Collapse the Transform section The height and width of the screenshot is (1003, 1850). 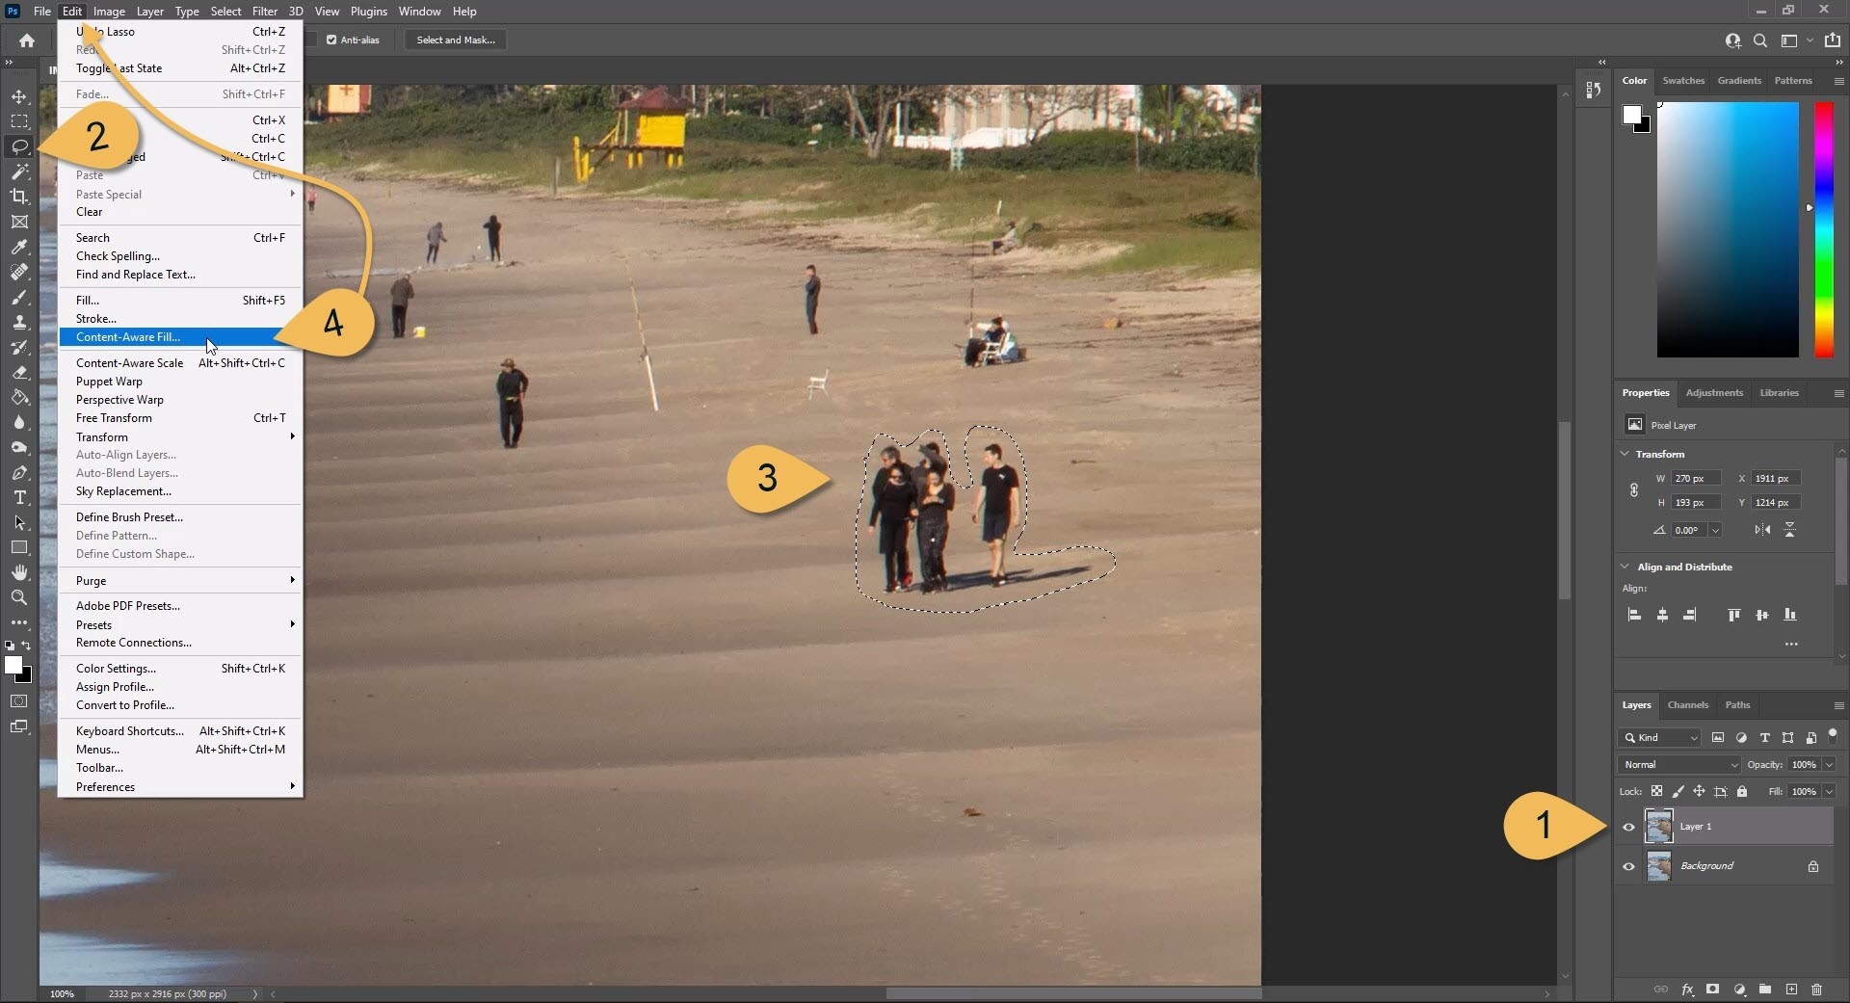[1625, 454]
